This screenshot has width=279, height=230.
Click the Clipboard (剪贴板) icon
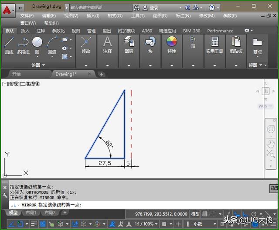click(x=236, y=43)
